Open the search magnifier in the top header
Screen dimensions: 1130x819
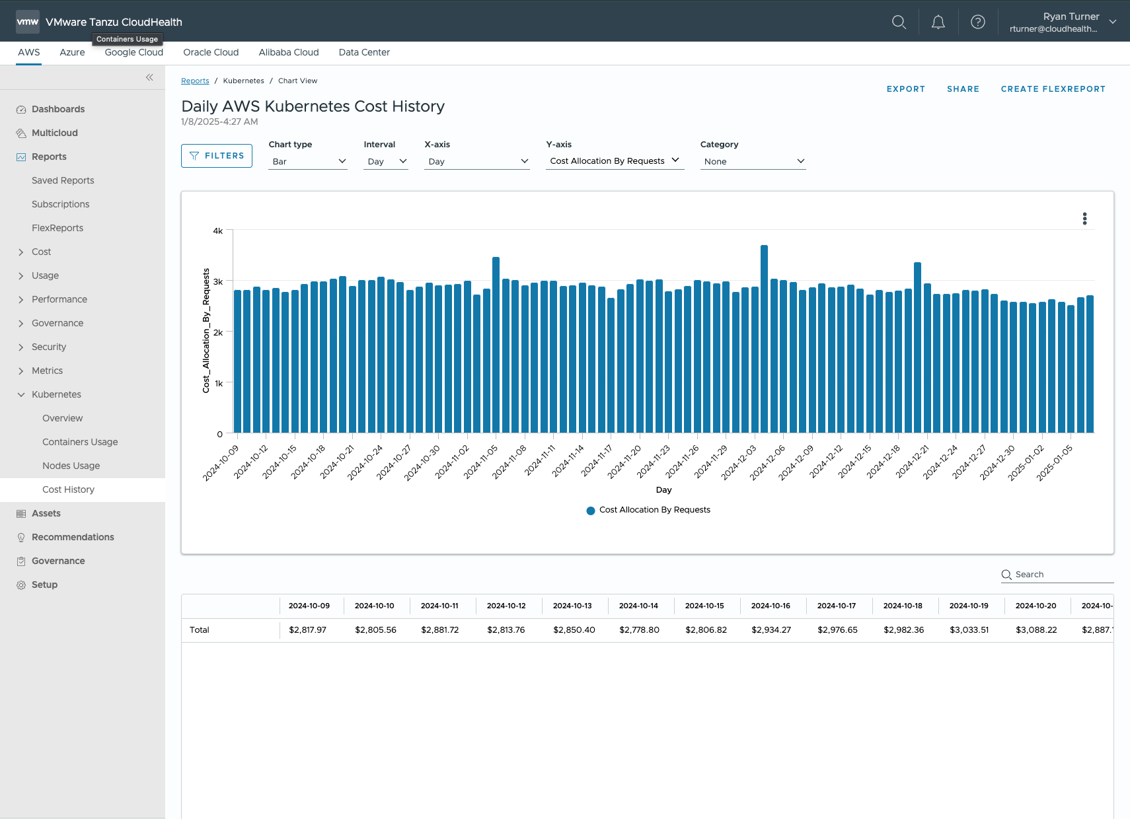(x=899, y=22)
